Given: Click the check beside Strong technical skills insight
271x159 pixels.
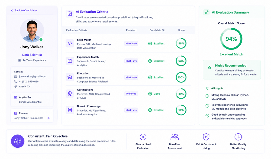Looking at the screenshot, I should [207, 96].
